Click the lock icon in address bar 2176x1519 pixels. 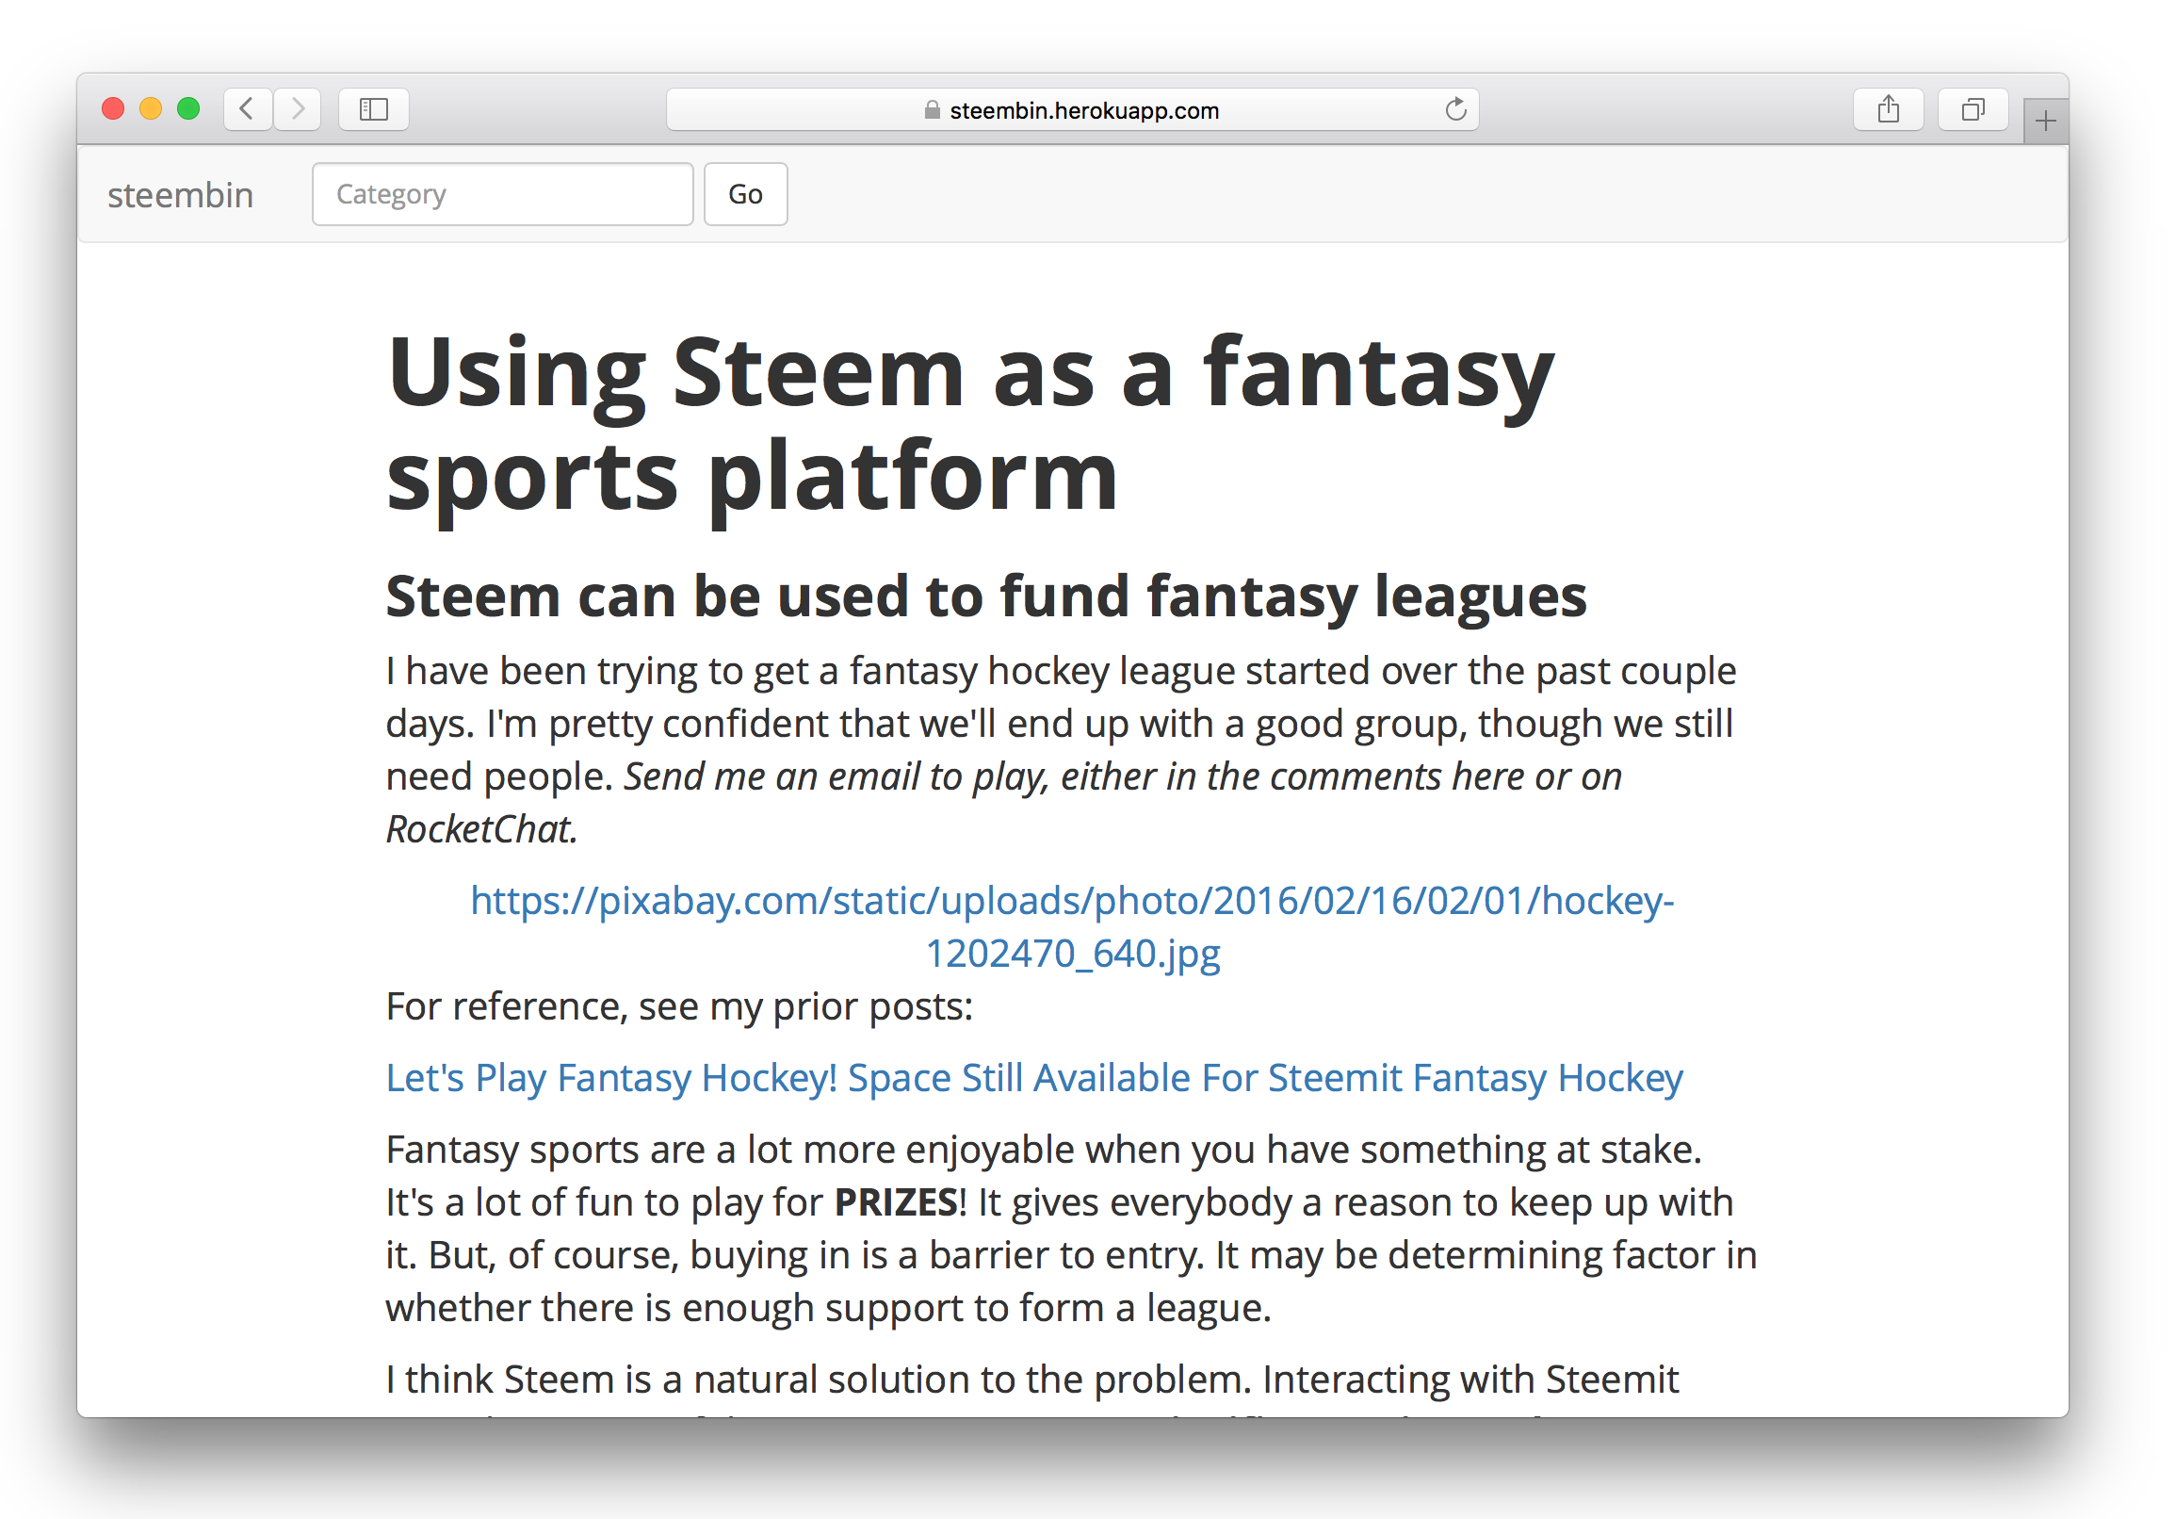932,110
